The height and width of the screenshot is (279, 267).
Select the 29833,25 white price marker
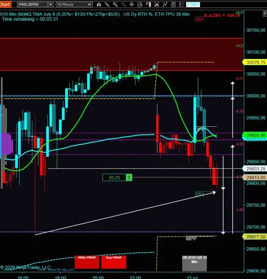(x=255, y=169)
